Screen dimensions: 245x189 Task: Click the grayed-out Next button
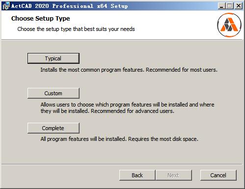173,175
